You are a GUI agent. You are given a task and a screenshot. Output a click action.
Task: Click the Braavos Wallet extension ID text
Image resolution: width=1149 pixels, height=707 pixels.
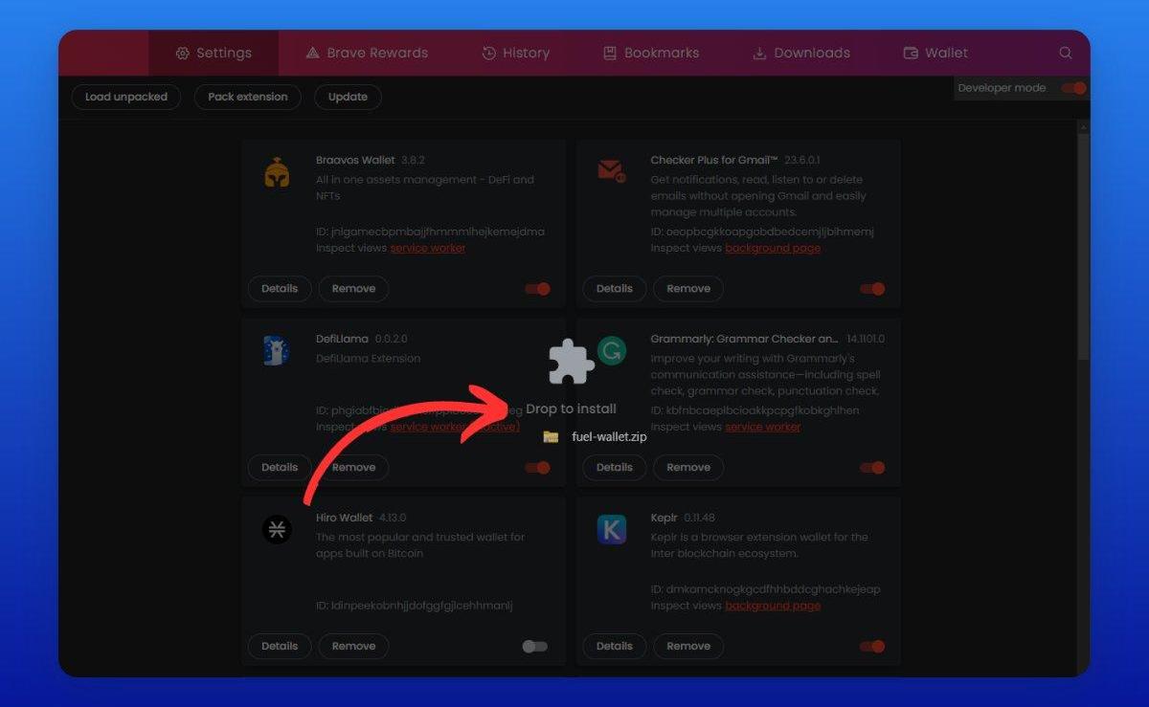pyautogui.click(x=430, y=232)
